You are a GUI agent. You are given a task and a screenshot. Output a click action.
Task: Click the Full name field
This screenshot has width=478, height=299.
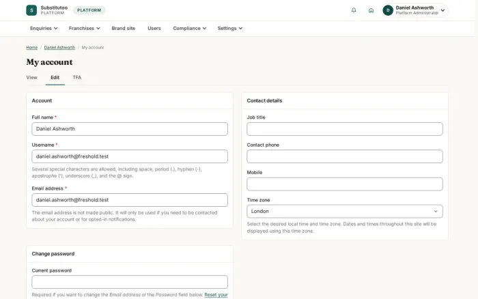(x=130, y=129)
